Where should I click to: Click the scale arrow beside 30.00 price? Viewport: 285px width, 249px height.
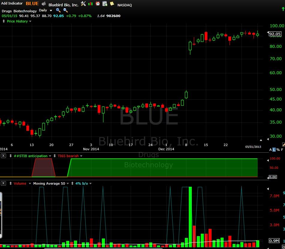click(x=268, y=139)
